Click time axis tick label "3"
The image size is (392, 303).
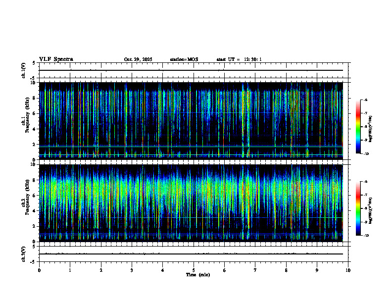tap(132, 270)
